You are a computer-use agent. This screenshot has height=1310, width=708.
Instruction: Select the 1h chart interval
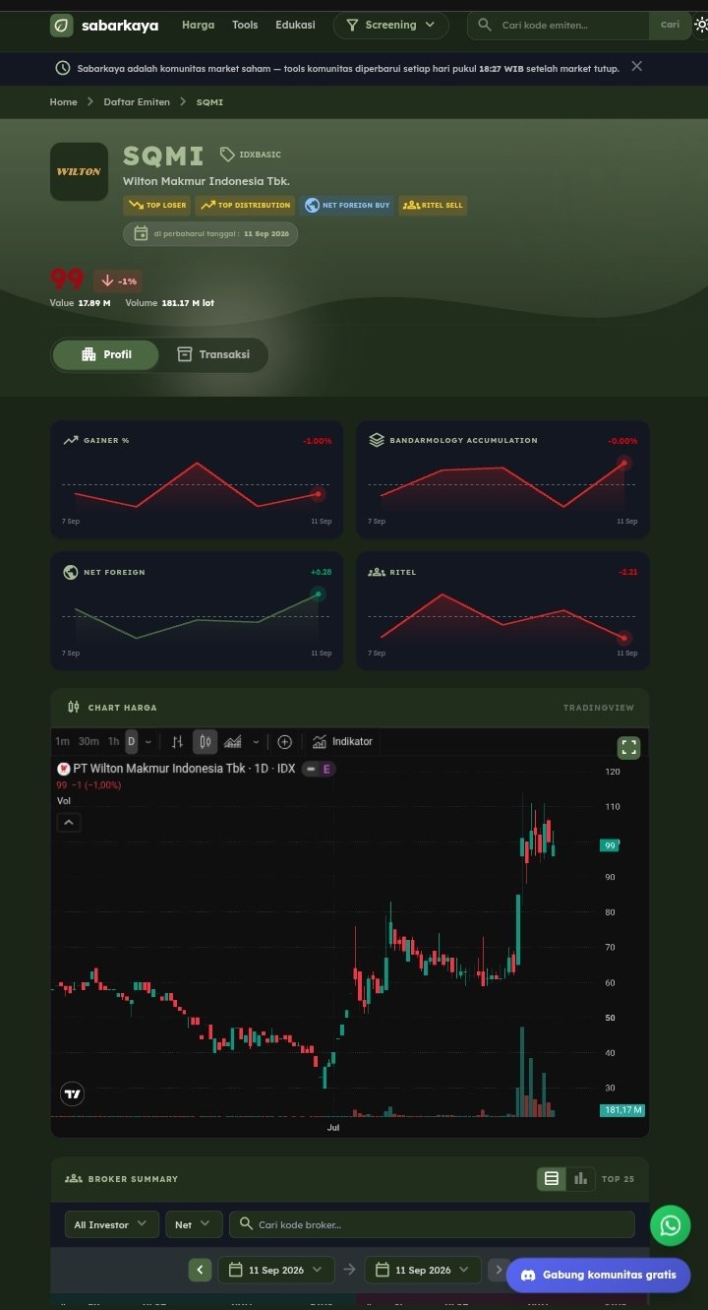coord(113,741)
